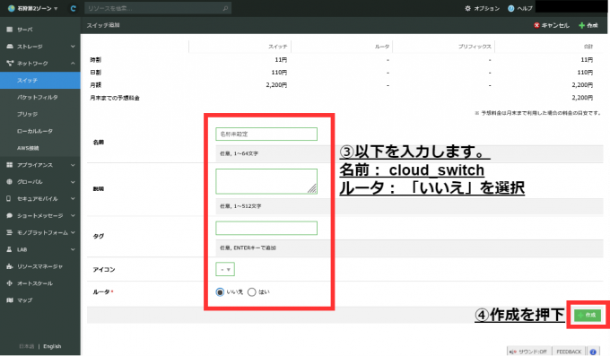This screenshot has width=610, height=356.
Task: Click the global globe icon in sidebar
Action: coord(10,182)
